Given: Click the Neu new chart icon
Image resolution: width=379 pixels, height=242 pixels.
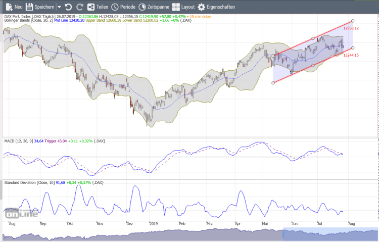Looking at the screenshot, I should (x=9, y=7).
